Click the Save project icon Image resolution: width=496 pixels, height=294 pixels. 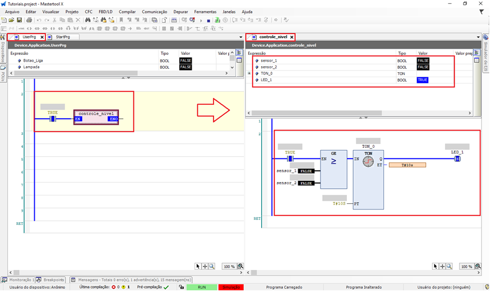tap(19, 20)
